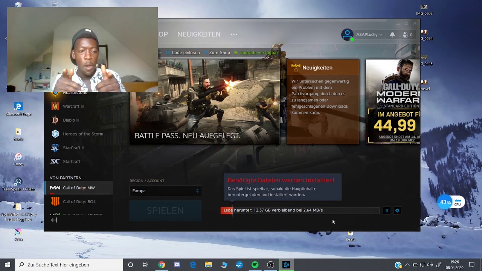Viewport: 482px width, 271px height.
Task: Open Task View in taskbar
Action: pyautogui.click(x=146, y=265)
